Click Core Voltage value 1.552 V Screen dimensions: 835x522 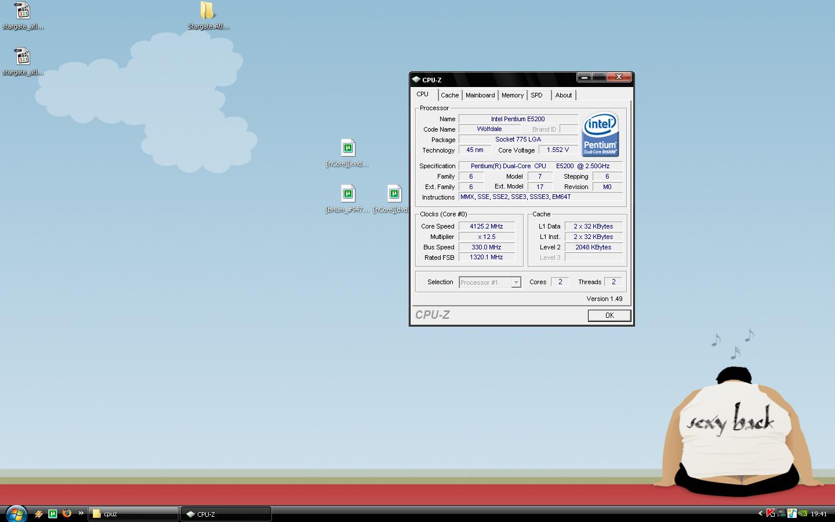click(x=558, y=150)
